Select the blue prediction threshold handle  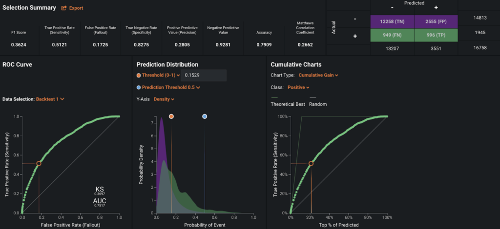point(205,116)
